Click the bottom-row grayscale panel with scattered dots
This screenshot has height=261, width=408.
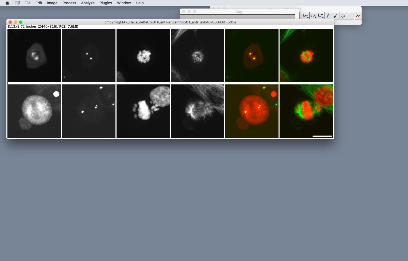click(x=89, y=111)
